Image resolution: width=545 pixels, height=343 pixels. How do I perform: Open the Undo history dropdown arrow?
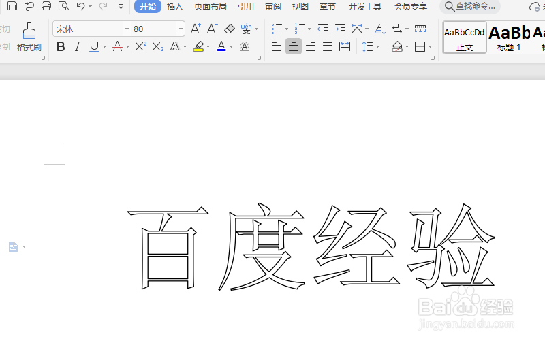90,6
